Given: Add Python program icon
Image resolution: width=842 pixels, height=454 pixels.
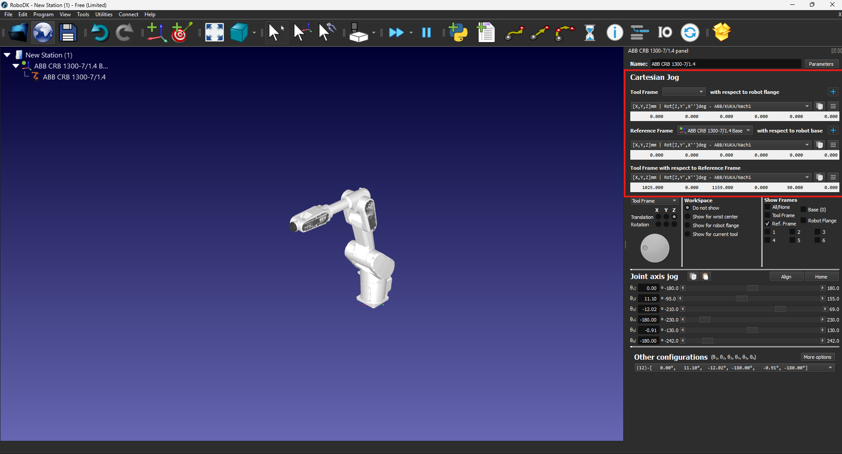Looking at the screenshot, I should tap(458, 32).
